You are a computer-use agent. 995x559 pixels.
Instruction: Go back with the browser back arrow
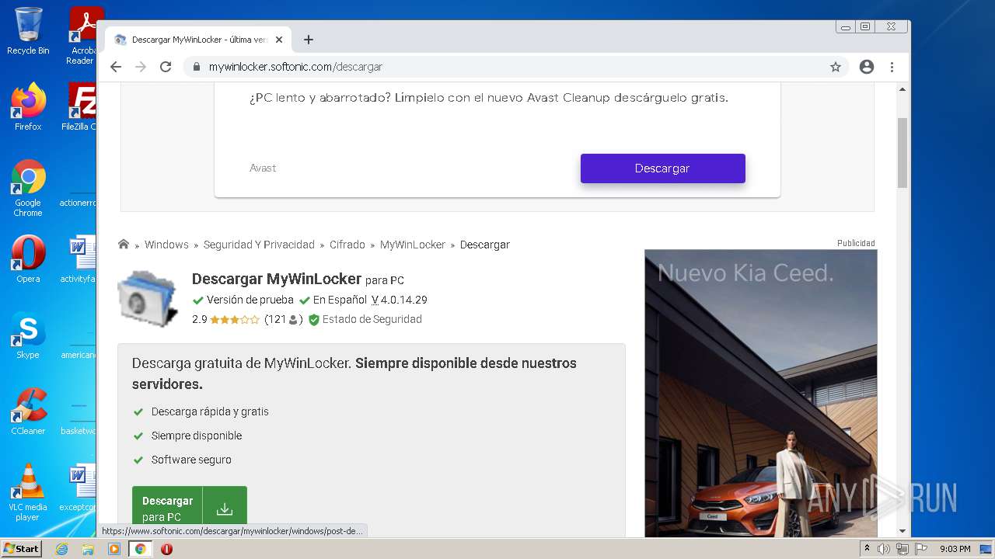pyautogui.click(x=116, y=67)
